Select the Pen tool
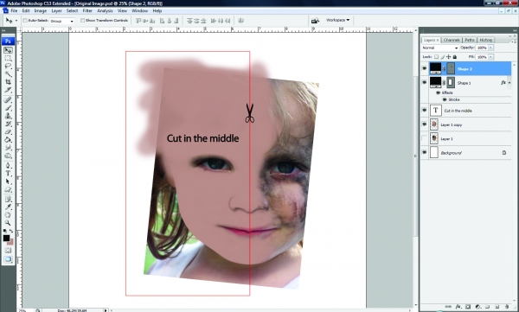This screenshot has height=312, width=519. click(x=9, y=165)
